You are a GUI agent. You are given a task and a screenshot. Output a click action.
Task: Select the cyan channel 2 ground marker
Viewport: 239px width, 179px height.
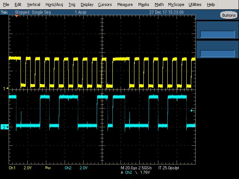click(4, 127)
